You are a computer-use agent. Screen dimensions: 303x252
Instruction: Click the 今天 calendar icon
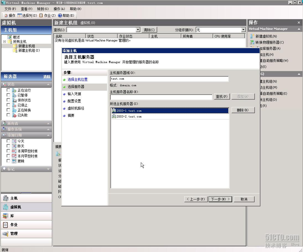[14, 141]
